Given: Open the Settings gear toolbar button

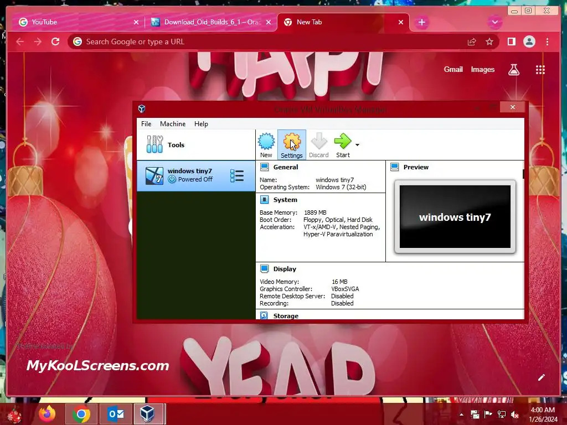Looking at the screenshot, I should click(x=291, y=145).
